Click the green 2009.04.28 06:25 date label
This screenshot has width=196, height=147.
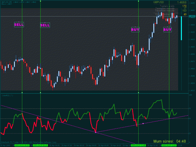40,145
